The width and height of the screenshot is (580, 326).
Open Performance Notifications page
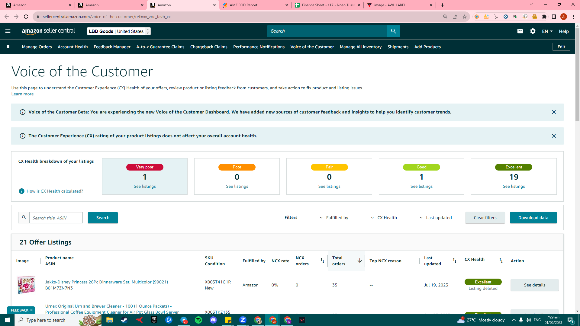[259, 47]
